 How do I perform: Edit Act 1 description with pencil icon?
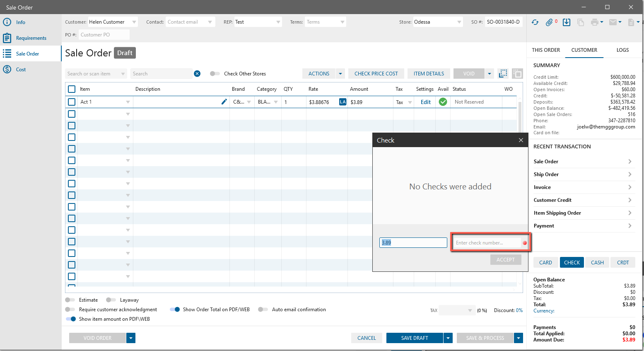click(224, 102)
